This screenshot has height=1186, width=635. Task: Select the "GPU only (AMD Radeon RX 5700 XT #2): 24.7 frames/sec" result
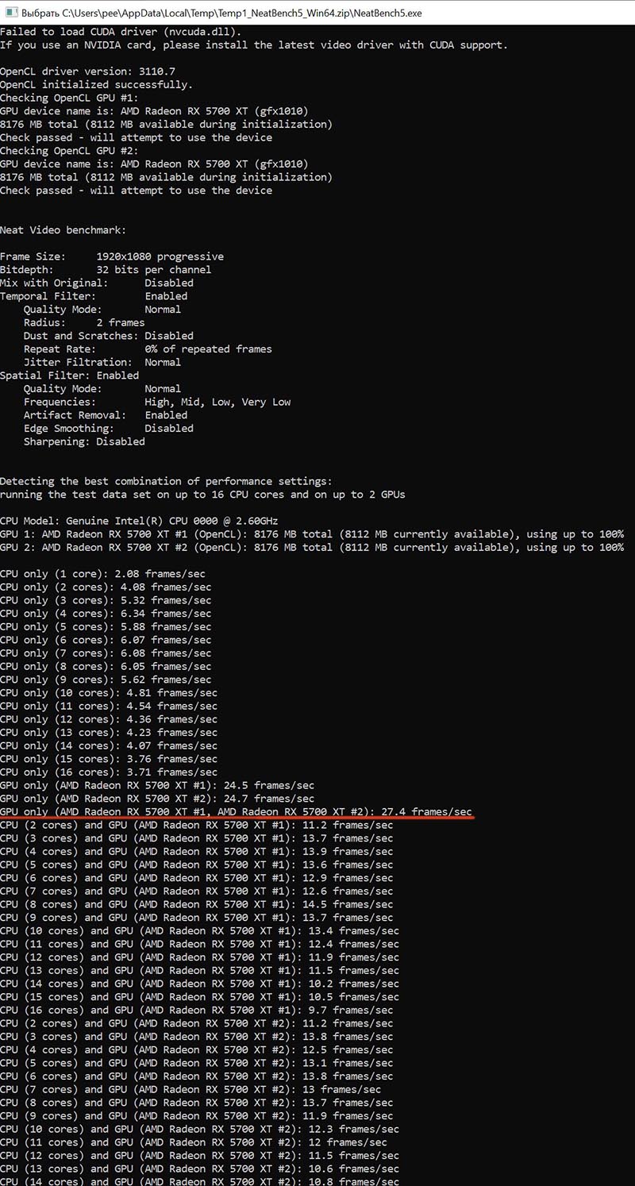point(157,799)
